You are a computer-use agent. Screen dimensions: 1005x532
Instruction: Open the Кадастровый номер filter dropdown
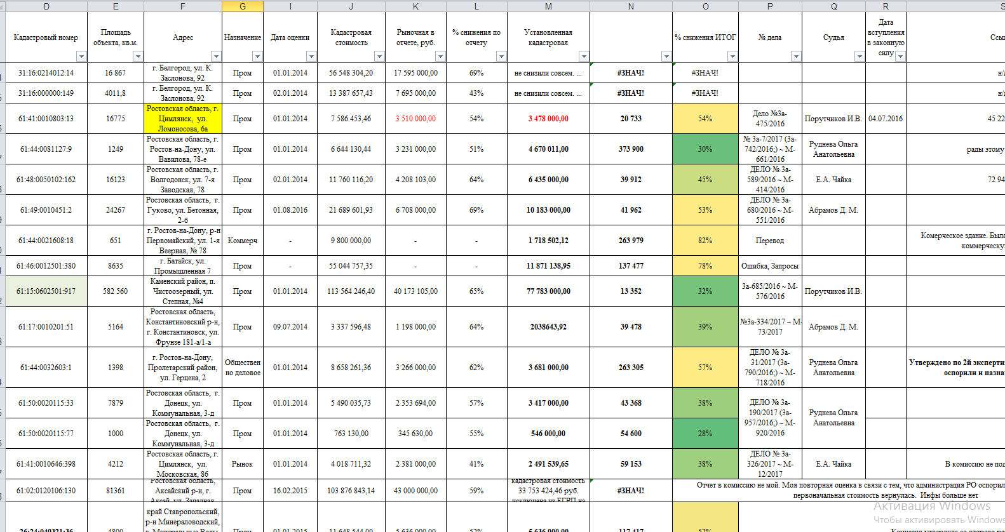click(x=81, y=57)
